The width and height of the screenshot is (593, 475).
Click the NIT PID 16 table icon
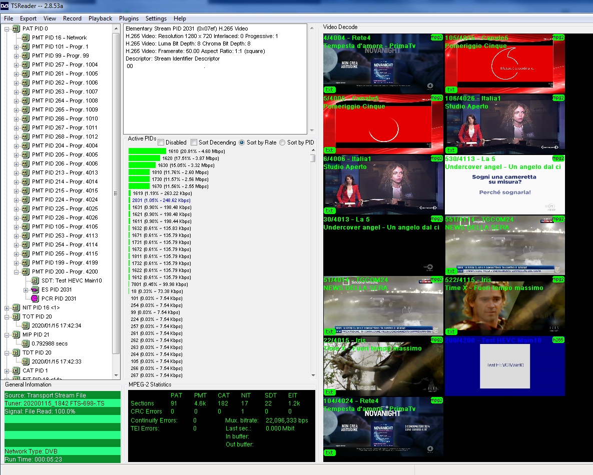(16, 307)
